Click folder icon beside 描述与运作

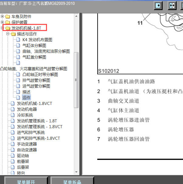13,34
